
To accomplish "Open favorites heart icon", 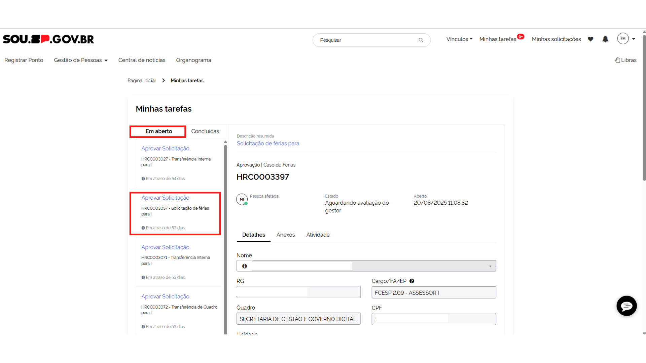I will 590,39.
